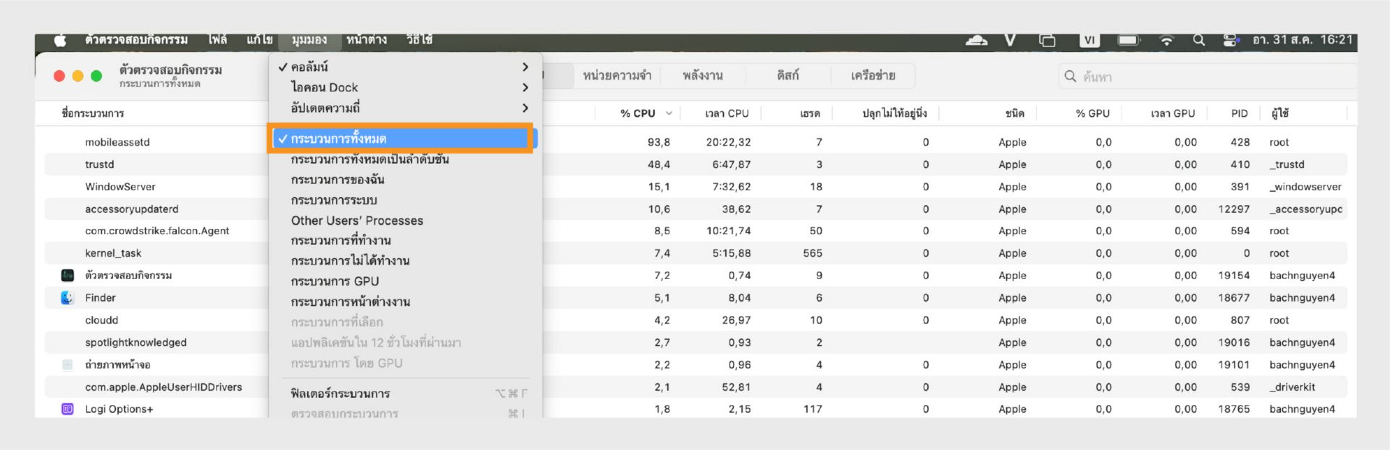This screenshot has width=1391, height=450.
Task: Expand the อัปเดตความถี่ submenu
Action: [405, 108]
